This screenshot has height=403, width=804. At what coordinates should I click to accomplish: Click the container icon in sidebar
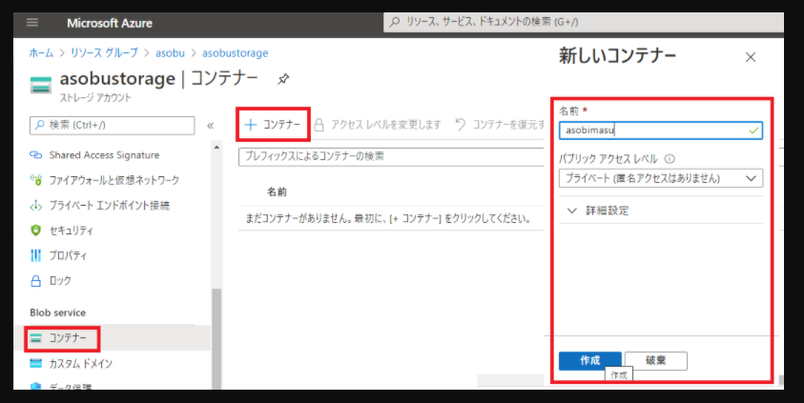[35, 338]
